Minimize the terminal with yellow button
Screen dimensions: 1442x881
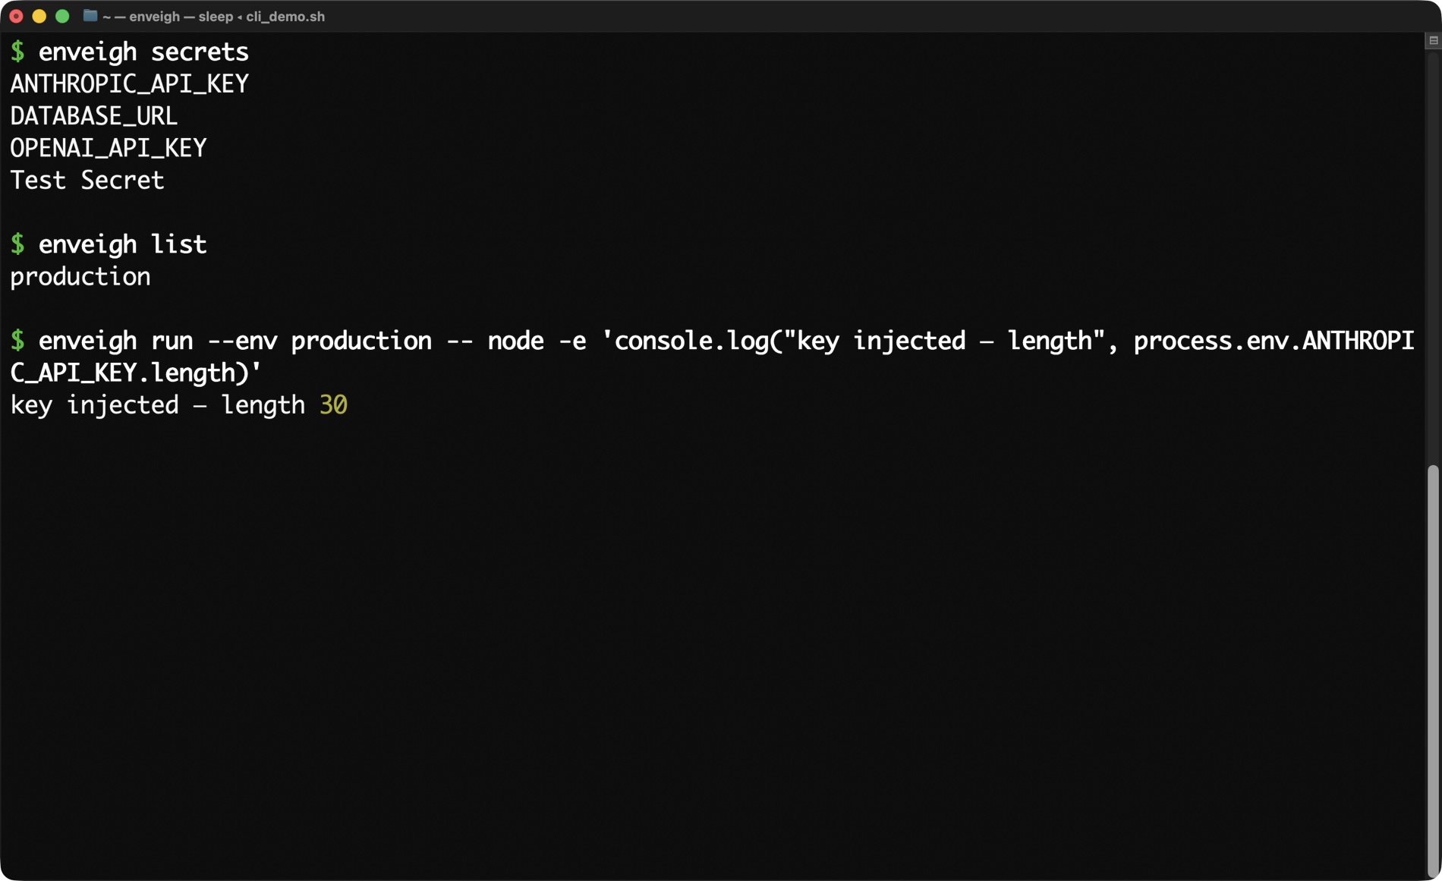click(39, 16)
